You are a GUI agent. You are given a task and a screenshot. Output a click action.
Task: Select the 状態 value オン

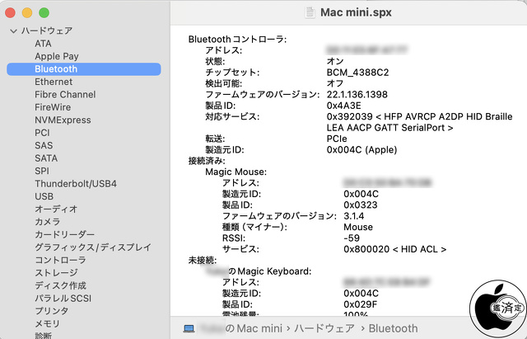pyautogui.click(x=335, y=61)
